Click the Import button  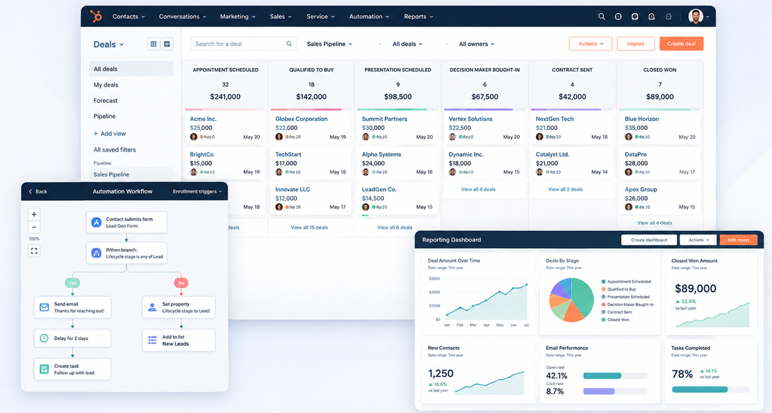click(636, 44)
